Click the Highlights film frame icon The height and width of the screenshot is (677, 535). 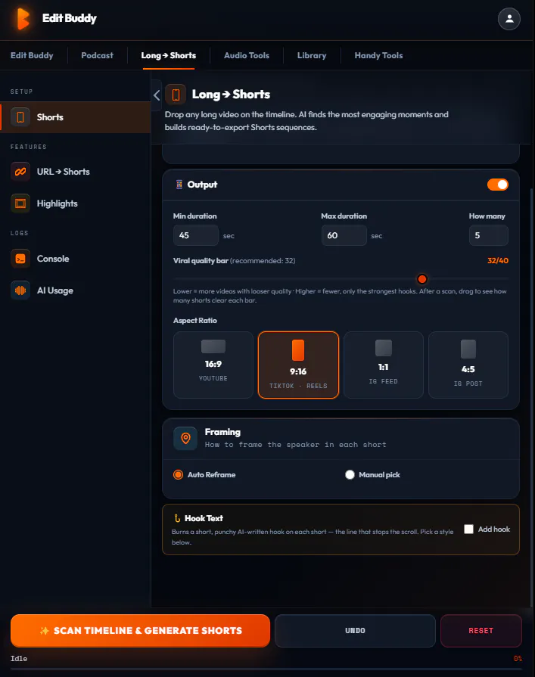click(20, 203)
